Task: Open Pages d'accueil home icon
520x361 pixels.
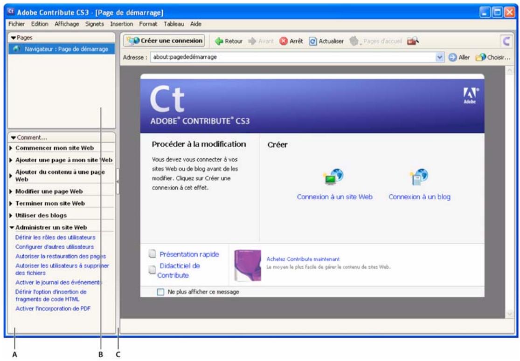Action: tap(354, 41)
